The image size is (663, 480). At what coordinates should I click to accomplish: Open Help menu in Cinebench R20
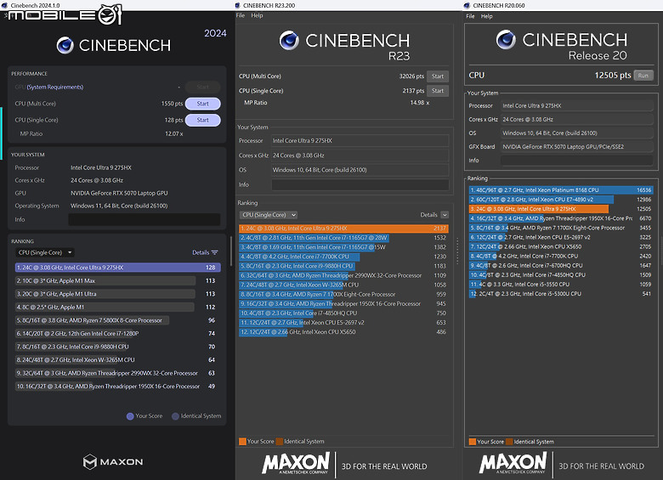point(487,16)
